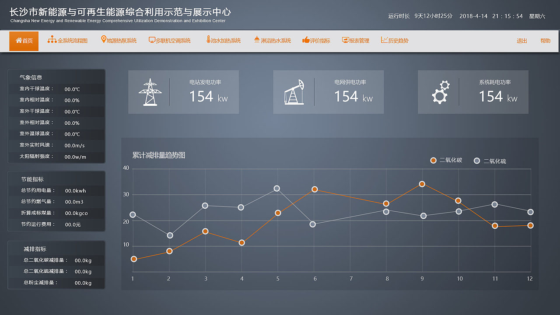The width and height of the screenshot is (560, 315).
Task: Click the transmission tower icon on 电站发电功率 card
Action: [x=150, y=92]
